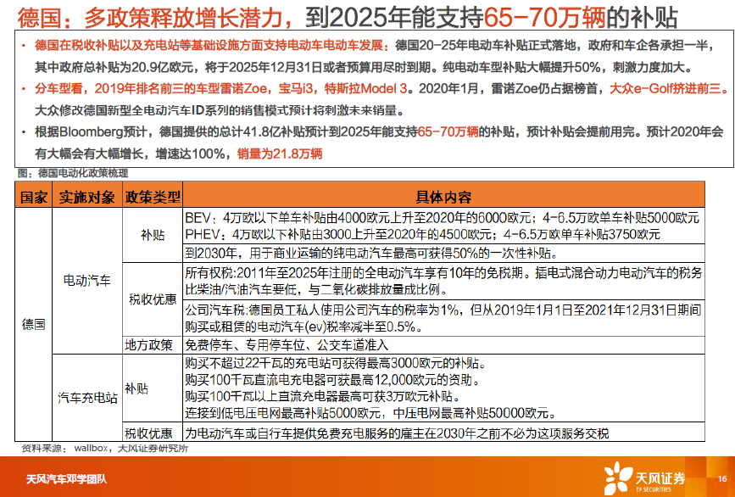The width and height of the screenshot is (735, 497).
Task: Select the 国家 table header cell
Action: [33, 196]
